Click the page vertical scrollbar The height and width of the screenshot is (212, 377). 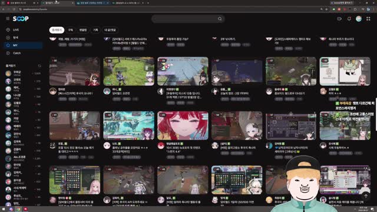[376, 114]
